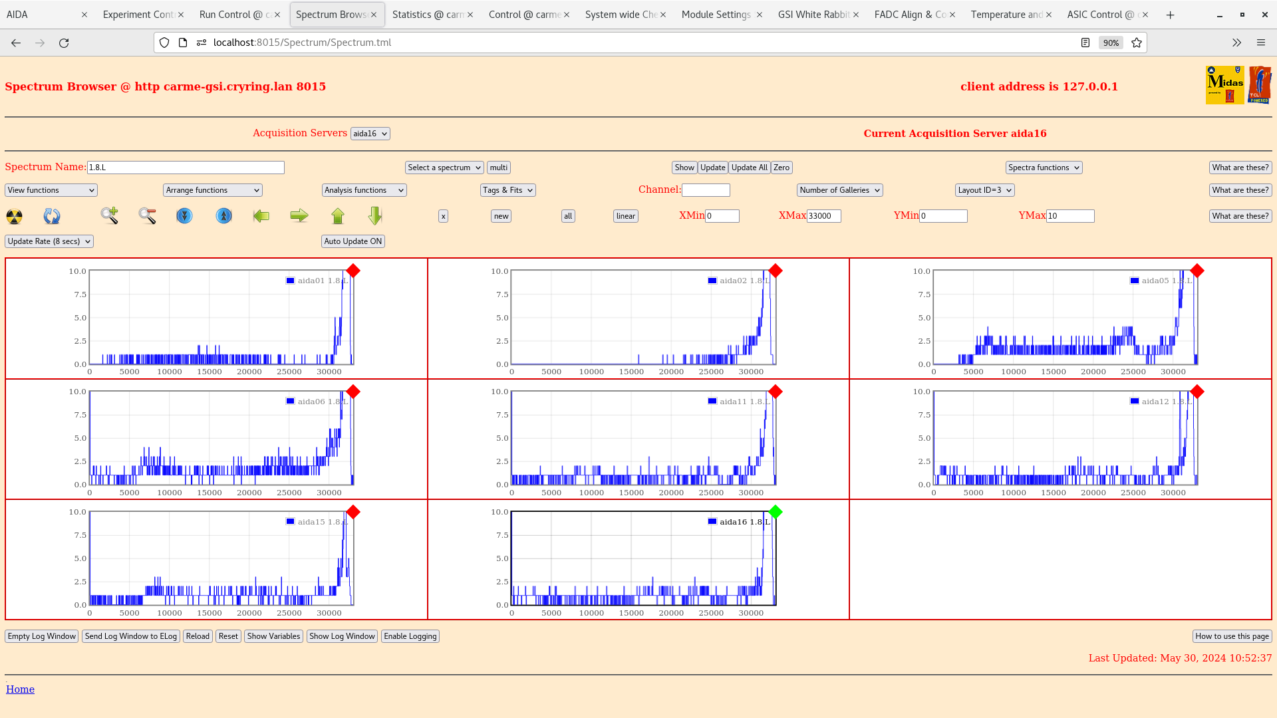
Task: Click the green left arrow icon
Action: point(261,215)
